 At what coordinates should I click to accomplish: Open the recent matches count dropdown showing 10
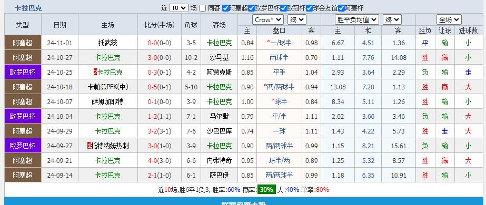tap(179, 8)
